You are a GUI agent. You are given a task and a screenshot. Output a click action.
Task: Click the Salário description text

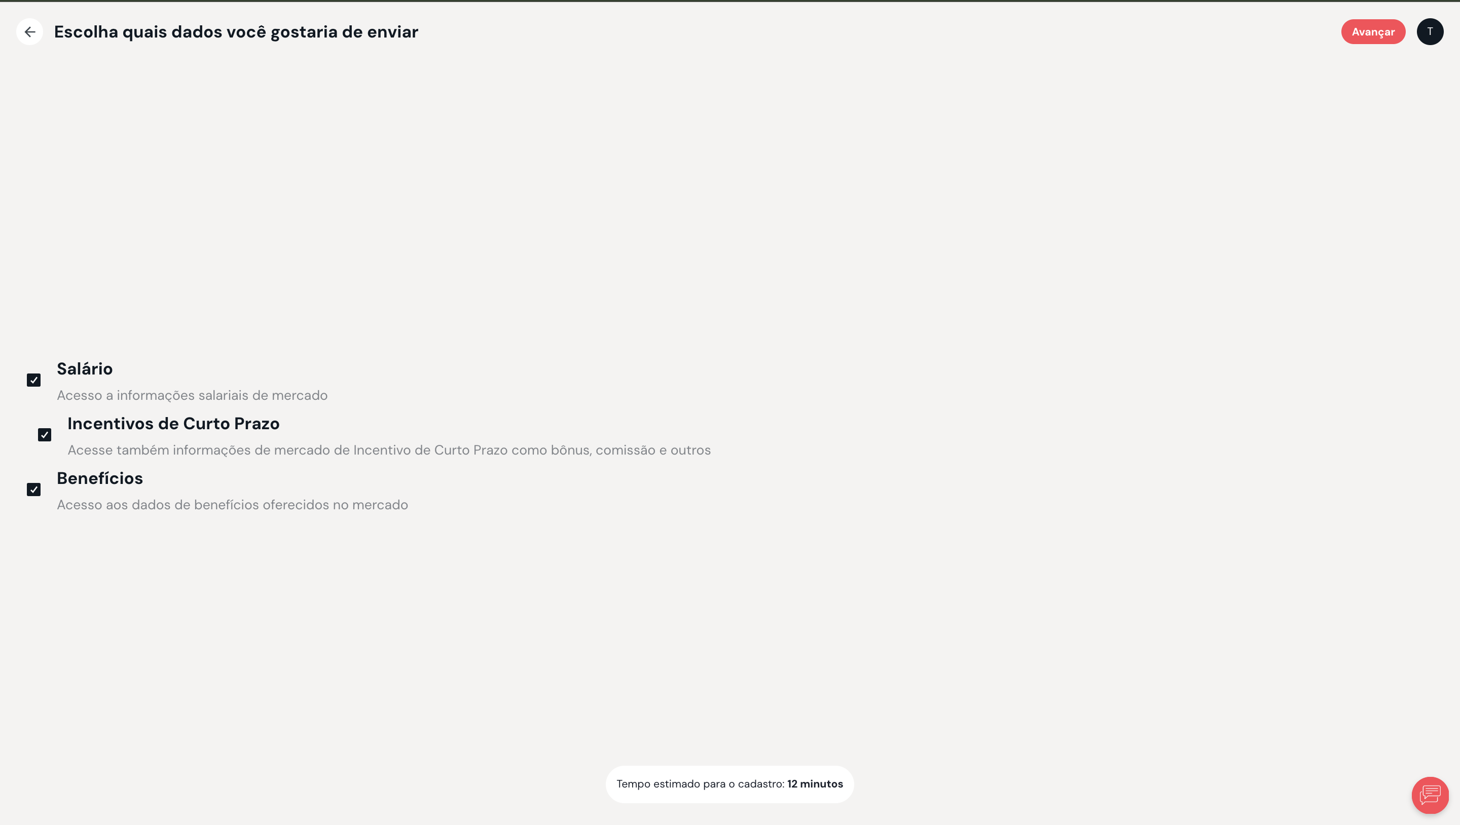192,395
